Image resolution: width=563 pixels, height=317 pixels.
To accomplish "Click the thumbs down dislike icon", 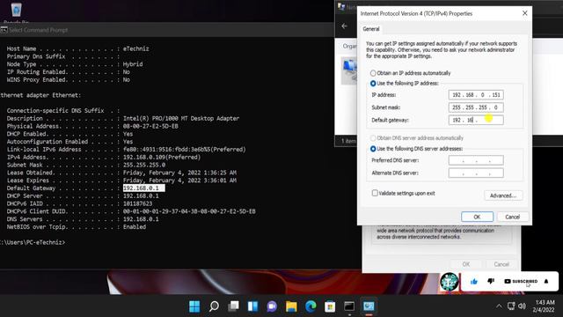I will click(491, 281).
